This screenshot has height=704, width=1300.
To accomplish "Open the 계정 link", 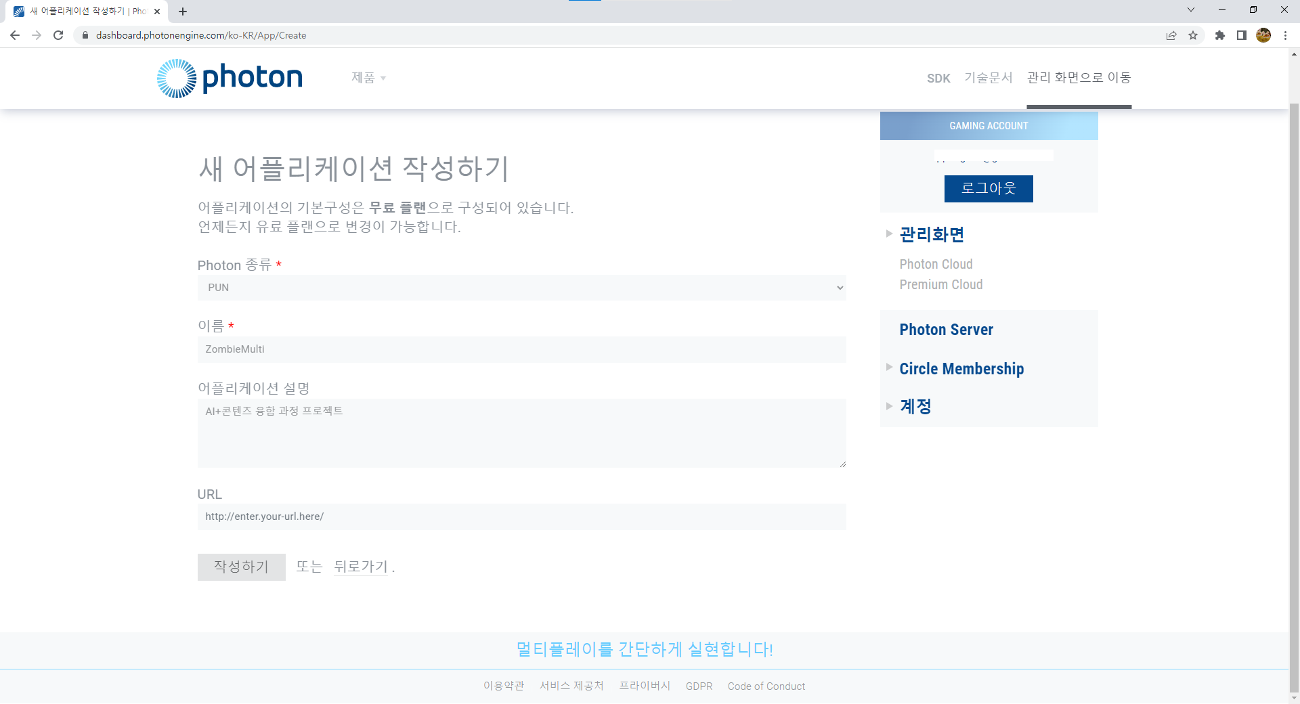I will [915, 406].
